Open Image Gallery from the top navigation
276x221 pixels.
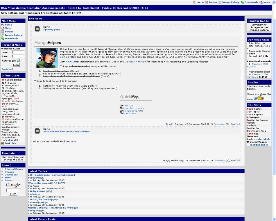tap(231, 2)
